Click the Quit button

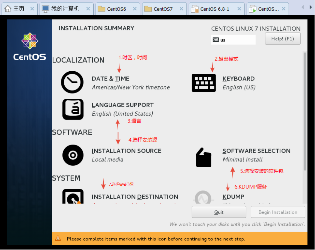point(219,212)
